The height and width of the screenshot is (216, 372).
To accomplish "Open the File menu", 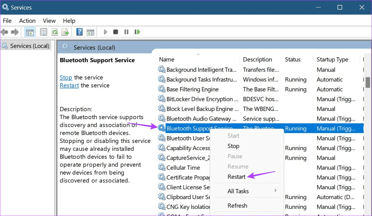I will coord(7,21).
